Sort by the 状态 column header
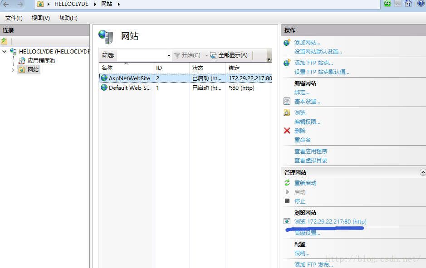This screenshot has height=268, width=426. tap(207, 68)
